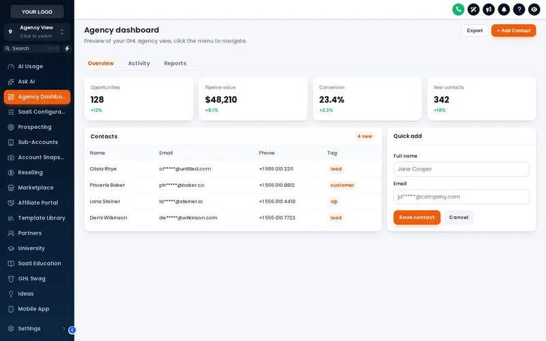Click the Mobile App phone icon

tap(11, 309)
